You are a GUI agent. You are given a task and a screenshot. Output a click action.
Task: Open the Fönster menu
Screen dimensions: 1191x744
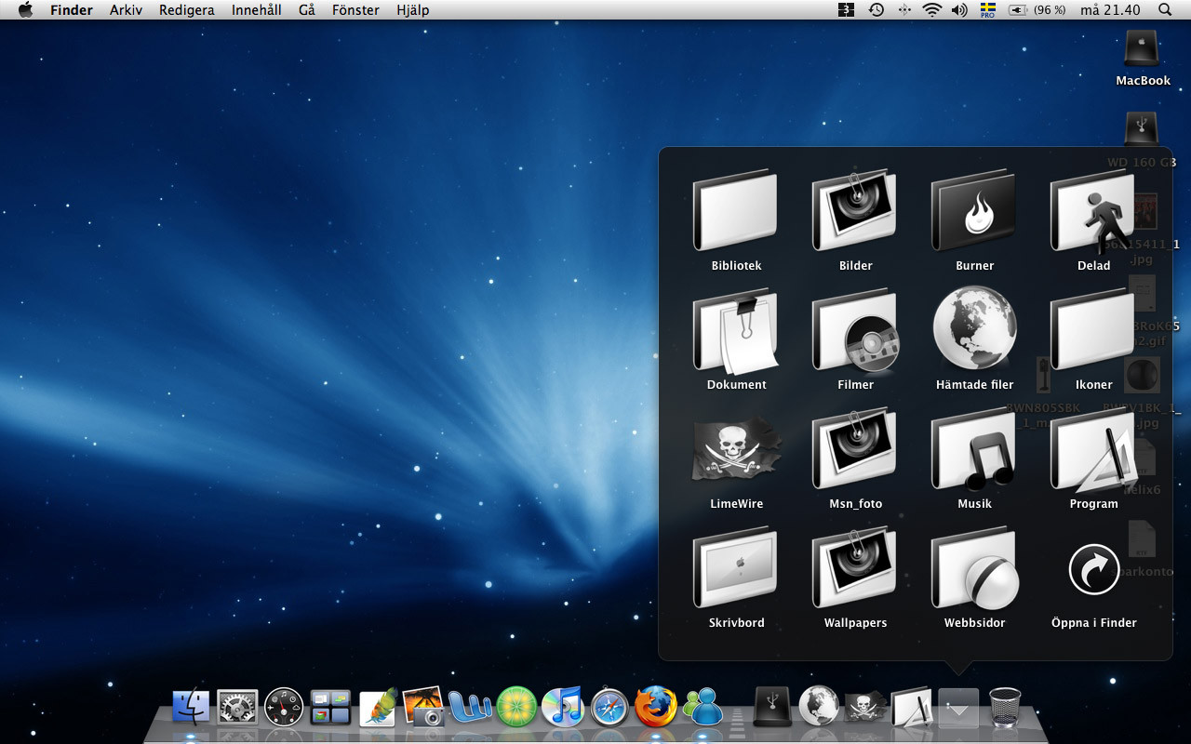pos(355,10)
